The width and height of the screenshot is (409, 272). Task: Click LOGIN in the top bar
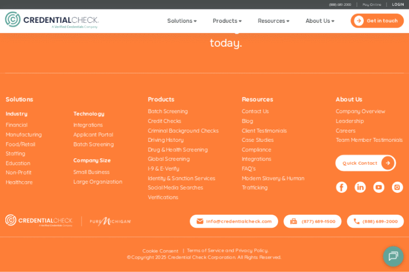(398, 4)
